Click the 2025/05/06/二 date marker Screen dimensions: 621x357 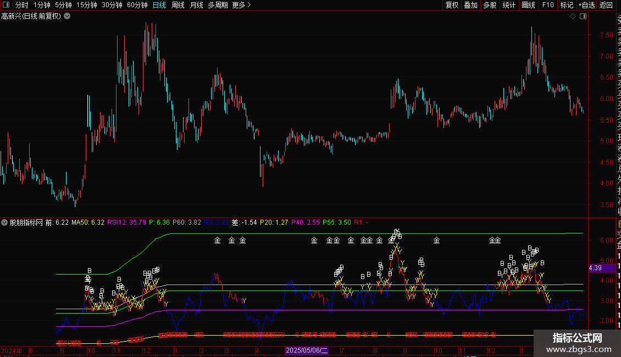[307, 350]
